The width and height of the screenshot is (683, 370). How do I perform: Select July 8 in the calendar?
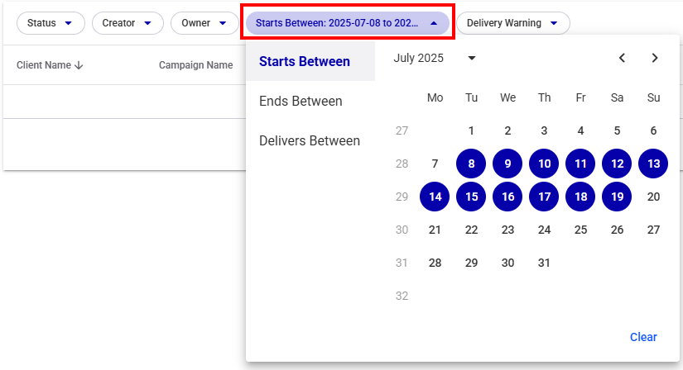pyautogui.click(x=471, y=164)
